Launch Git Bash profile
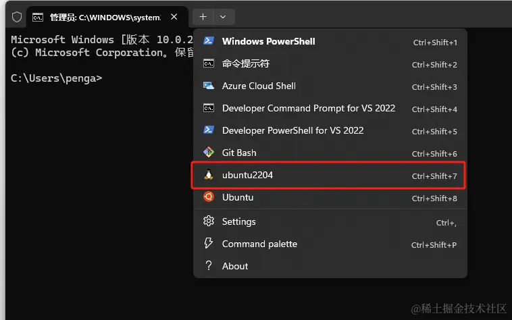This screenshot has width=512, height=320. tap(330, 153)
